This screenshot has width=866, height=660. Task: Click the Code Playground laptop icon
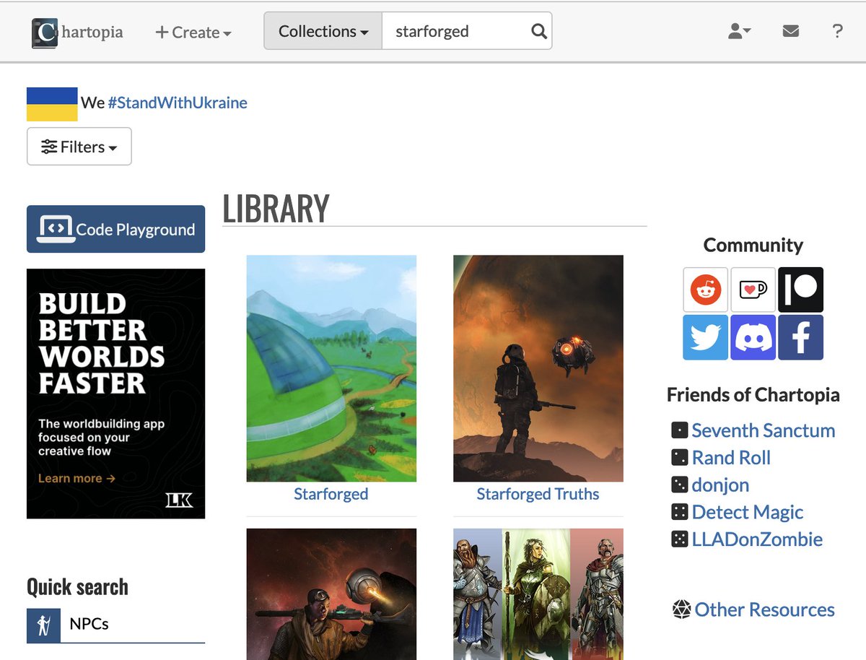pos(56,229)
